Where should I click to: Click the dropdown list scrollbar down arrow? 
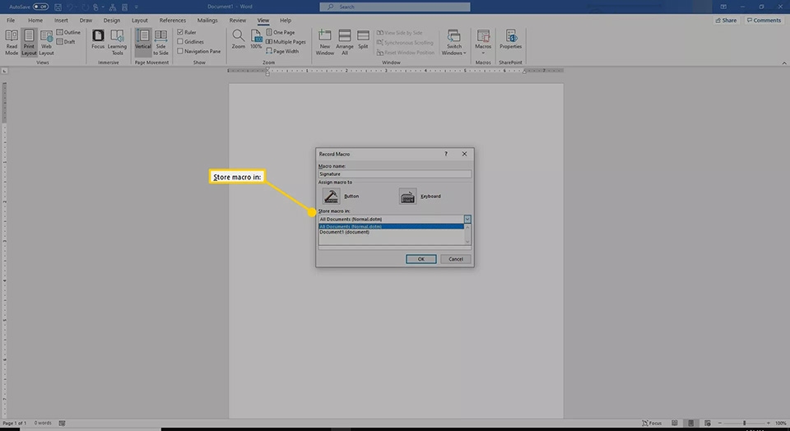click(467, 242)
